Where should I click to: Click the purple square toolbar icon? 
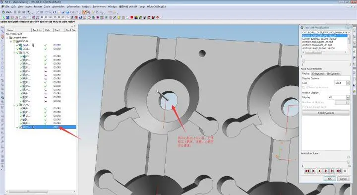tap(98, 17)
